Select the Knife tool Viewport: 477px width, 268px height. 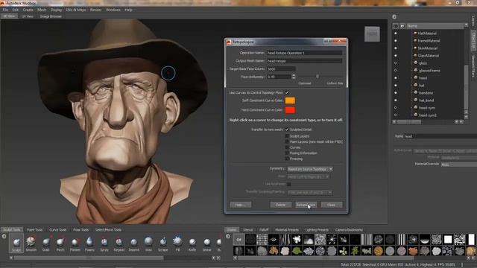pyautogui.click(x=192, y=243)
